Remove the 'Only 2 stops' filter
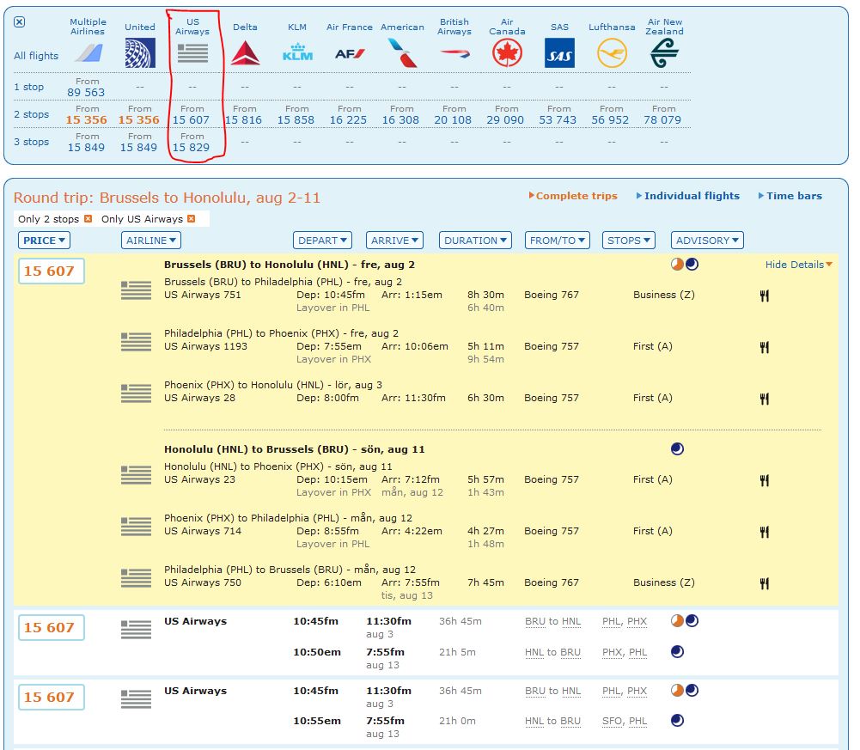This screenshot has width=860, height=750. [x=88, y=219]
